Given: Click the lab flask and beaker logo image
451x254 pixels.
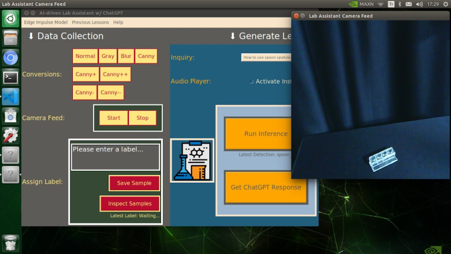Looking at the screenshot, I should 192,160.
